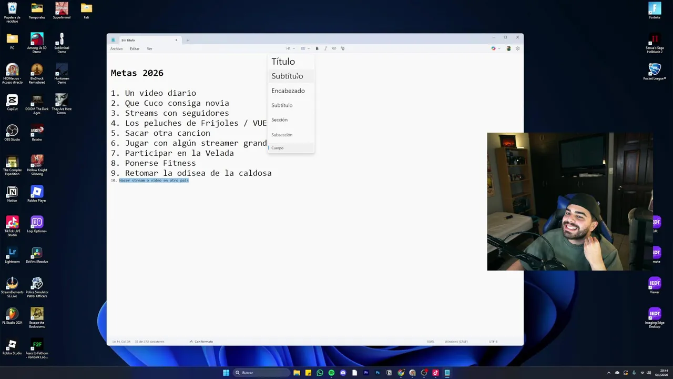This screenshot has width=673, height=379.
Task: Open the Notepad account profile icon
Action: pos(508,48)
